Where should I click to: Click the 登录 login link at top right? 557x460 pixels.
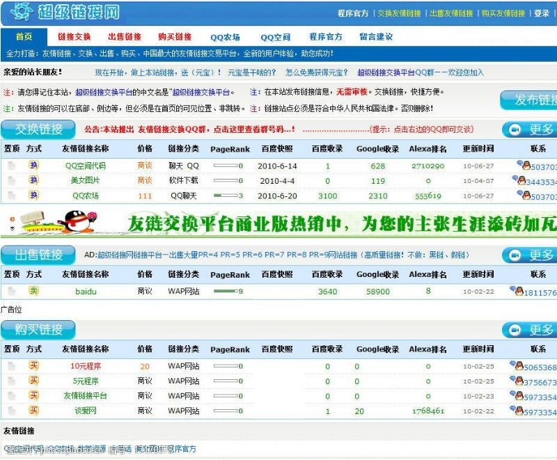pos(541,13)
